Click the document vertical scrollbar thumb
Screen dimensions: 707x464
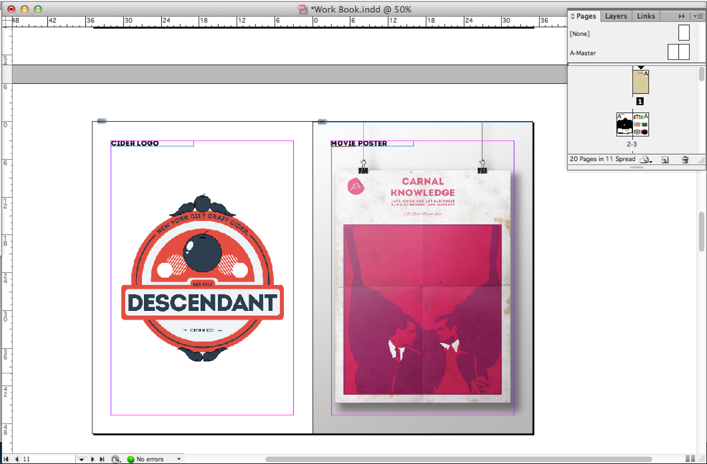[702, 232]
